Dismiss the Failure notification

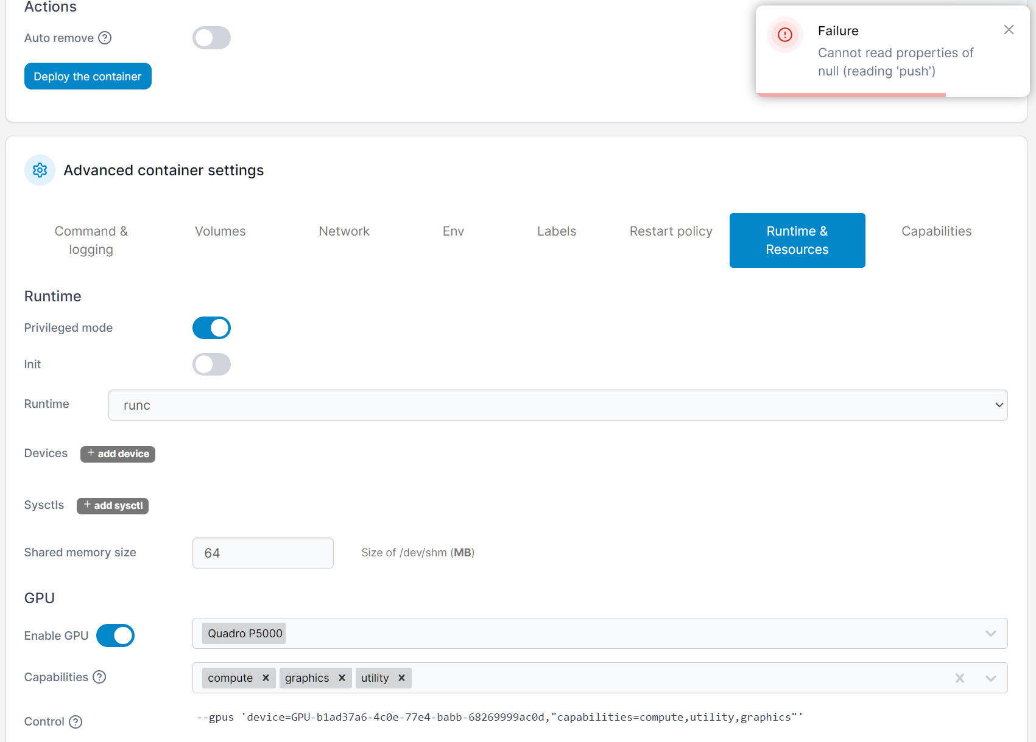tap(1008, 29)
